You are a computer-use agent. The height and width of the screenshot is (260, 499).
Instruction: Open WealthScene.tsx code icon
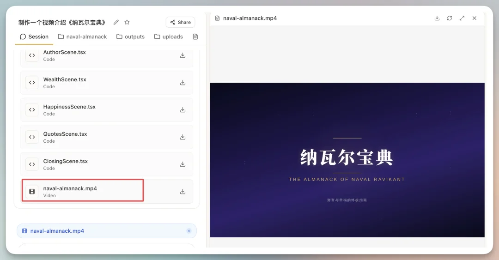point(32,83)
